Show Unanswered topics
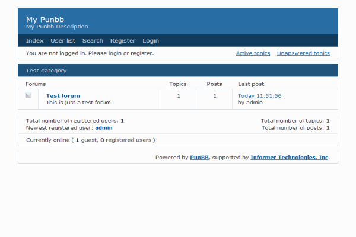Image resolution: width=356 pixels, height=237 pixels. [303, 53]
